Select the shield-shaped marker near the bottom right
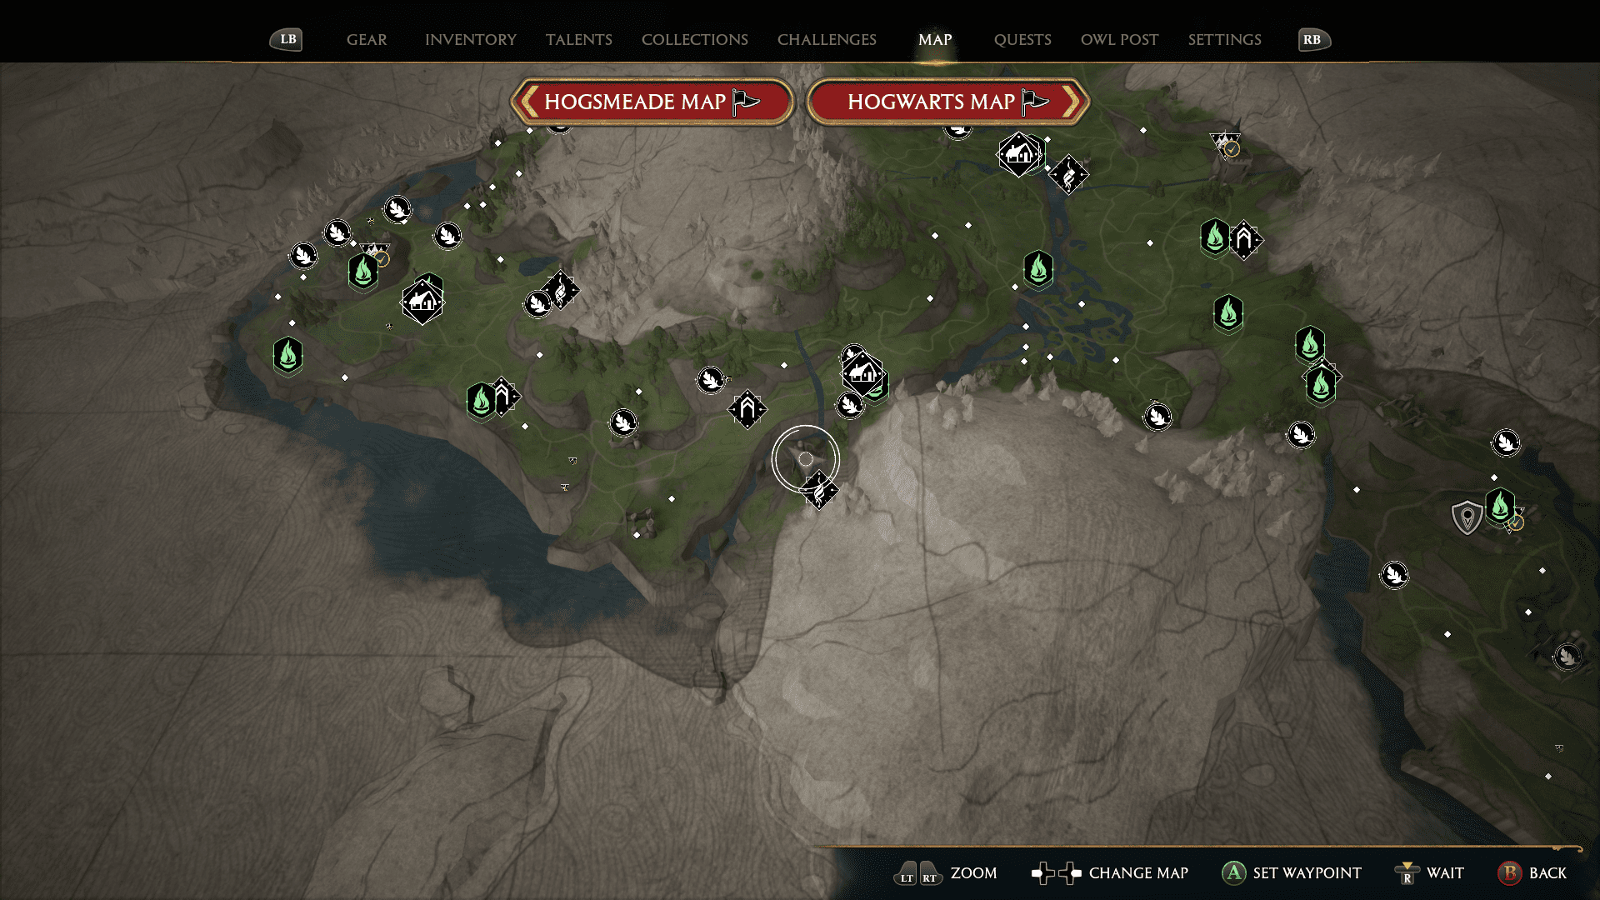 pos(1467,517)
